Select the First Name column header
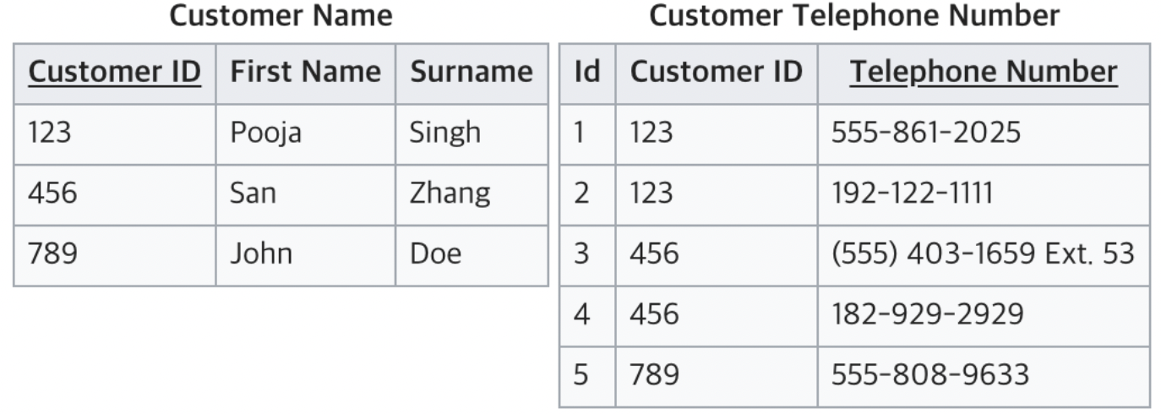Viewport: 1161px width, 414px height. click(x=306, y=74)
